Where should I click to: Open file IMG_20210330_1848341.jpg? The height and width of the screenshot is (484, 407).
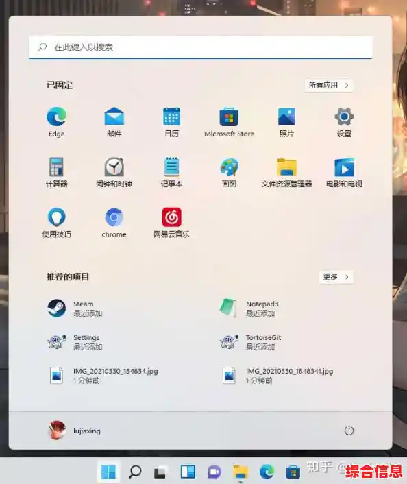277,376
